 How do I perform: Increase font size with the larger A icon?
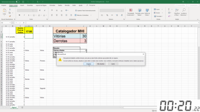(x=40, y=10)
